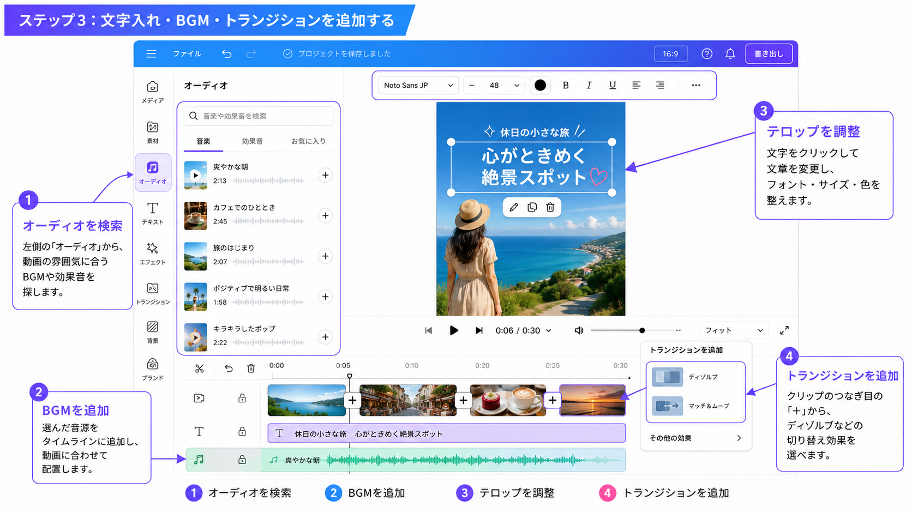Open the ファイル menu
This screenshot has height=513, width=912.
(187, 53)
